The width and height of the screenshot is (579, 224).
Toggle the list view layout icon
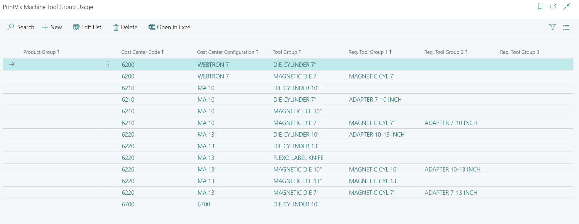point(566,27)
